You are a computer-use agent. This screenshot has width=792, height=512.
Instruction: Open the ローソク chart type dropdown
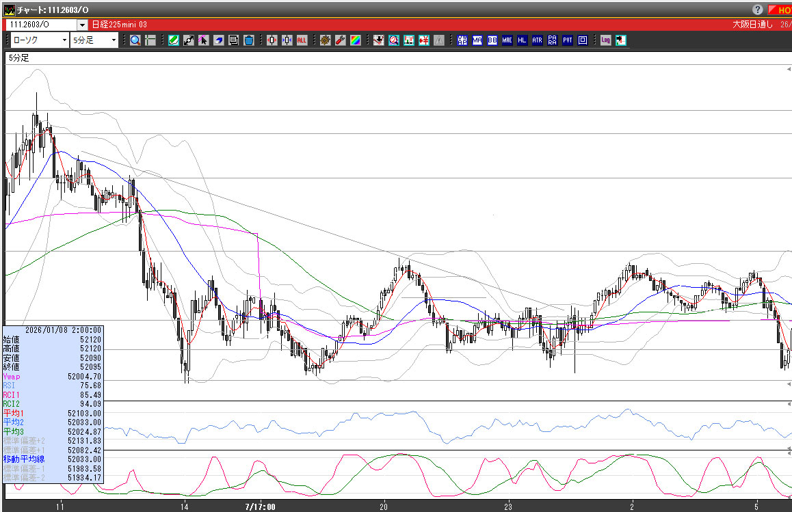(x=39, y=40)
